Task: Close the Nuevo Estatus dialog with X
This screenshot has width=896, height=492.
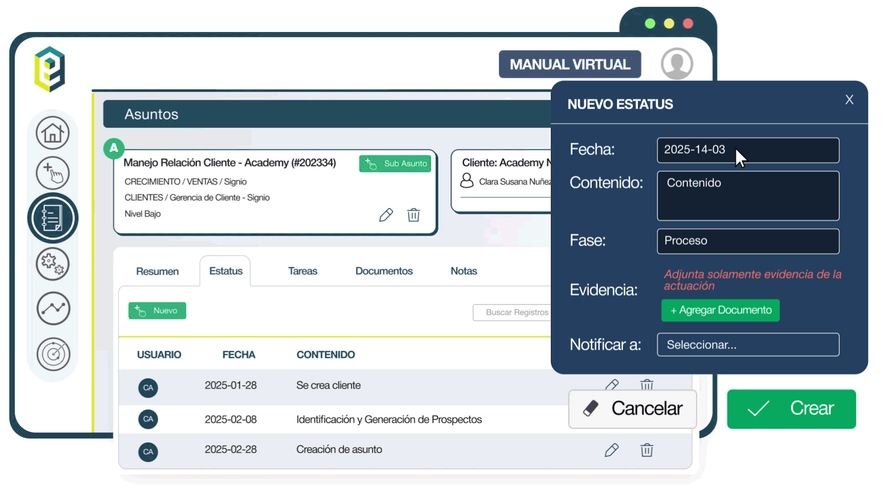Action: click(849, 100)
